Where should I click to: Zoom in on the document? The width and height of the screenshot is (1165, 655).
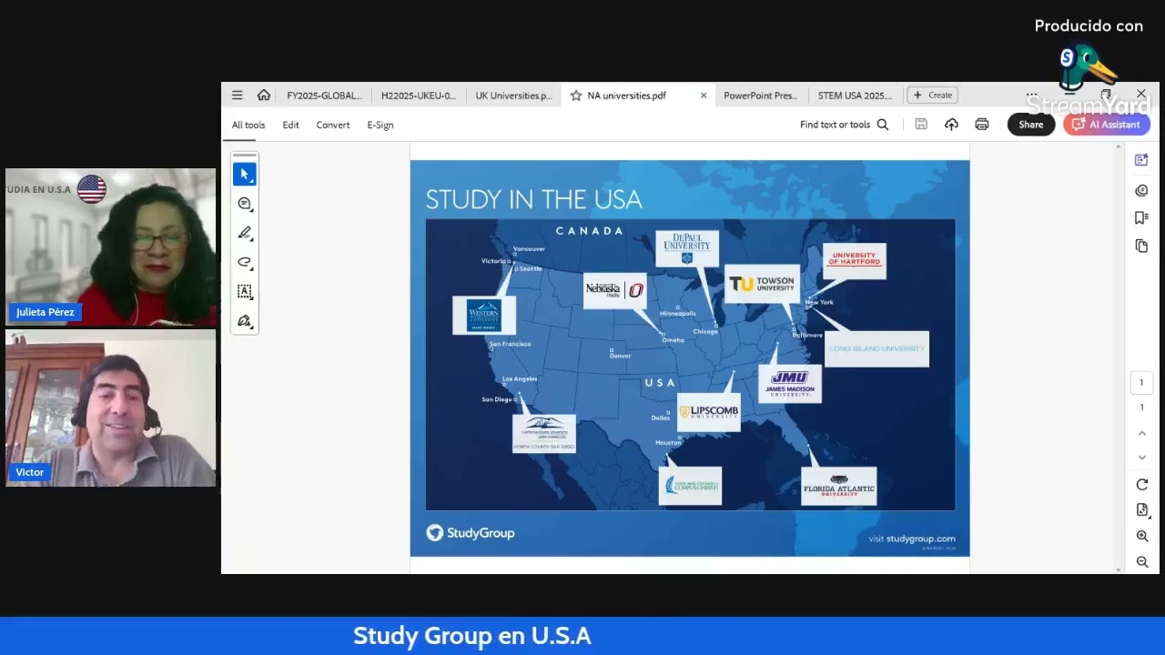point(1142,537)
